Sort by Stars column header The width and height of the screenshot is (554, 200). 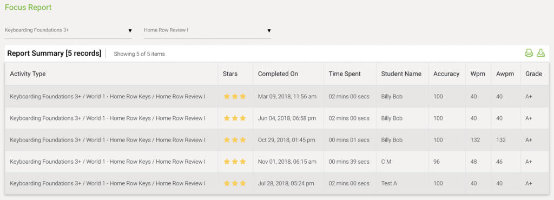click(x=230, y=74)
